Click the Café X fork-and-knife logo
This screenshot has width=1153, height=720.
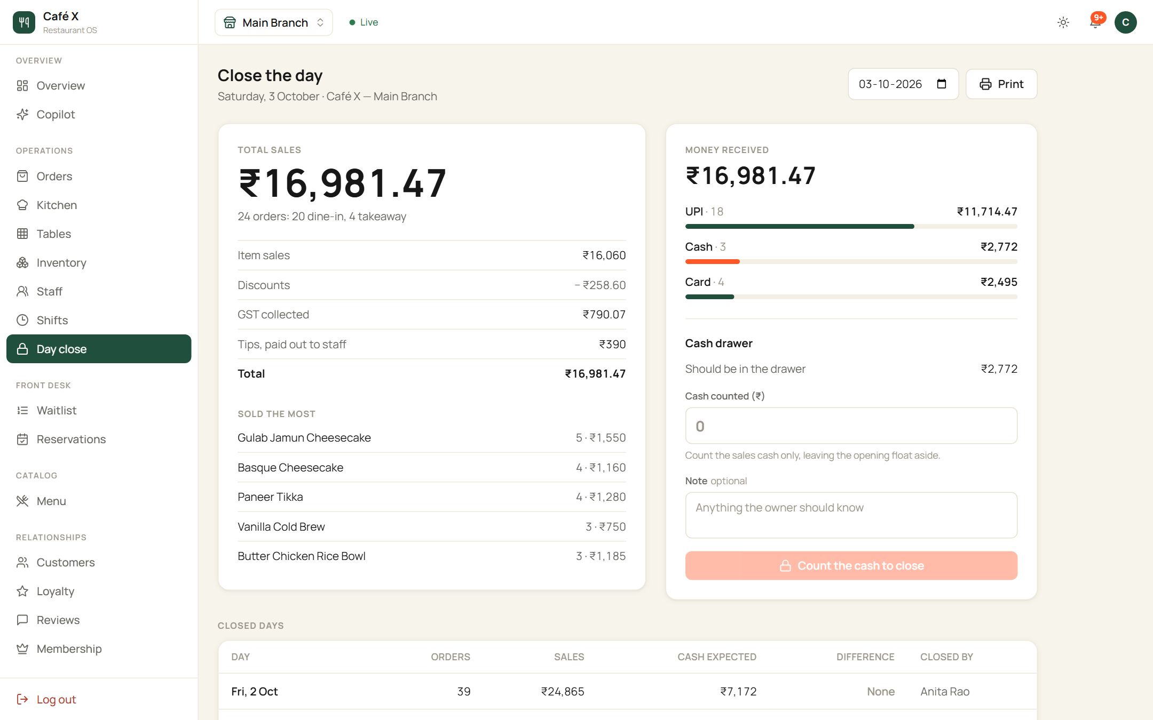tap(23, 22)
